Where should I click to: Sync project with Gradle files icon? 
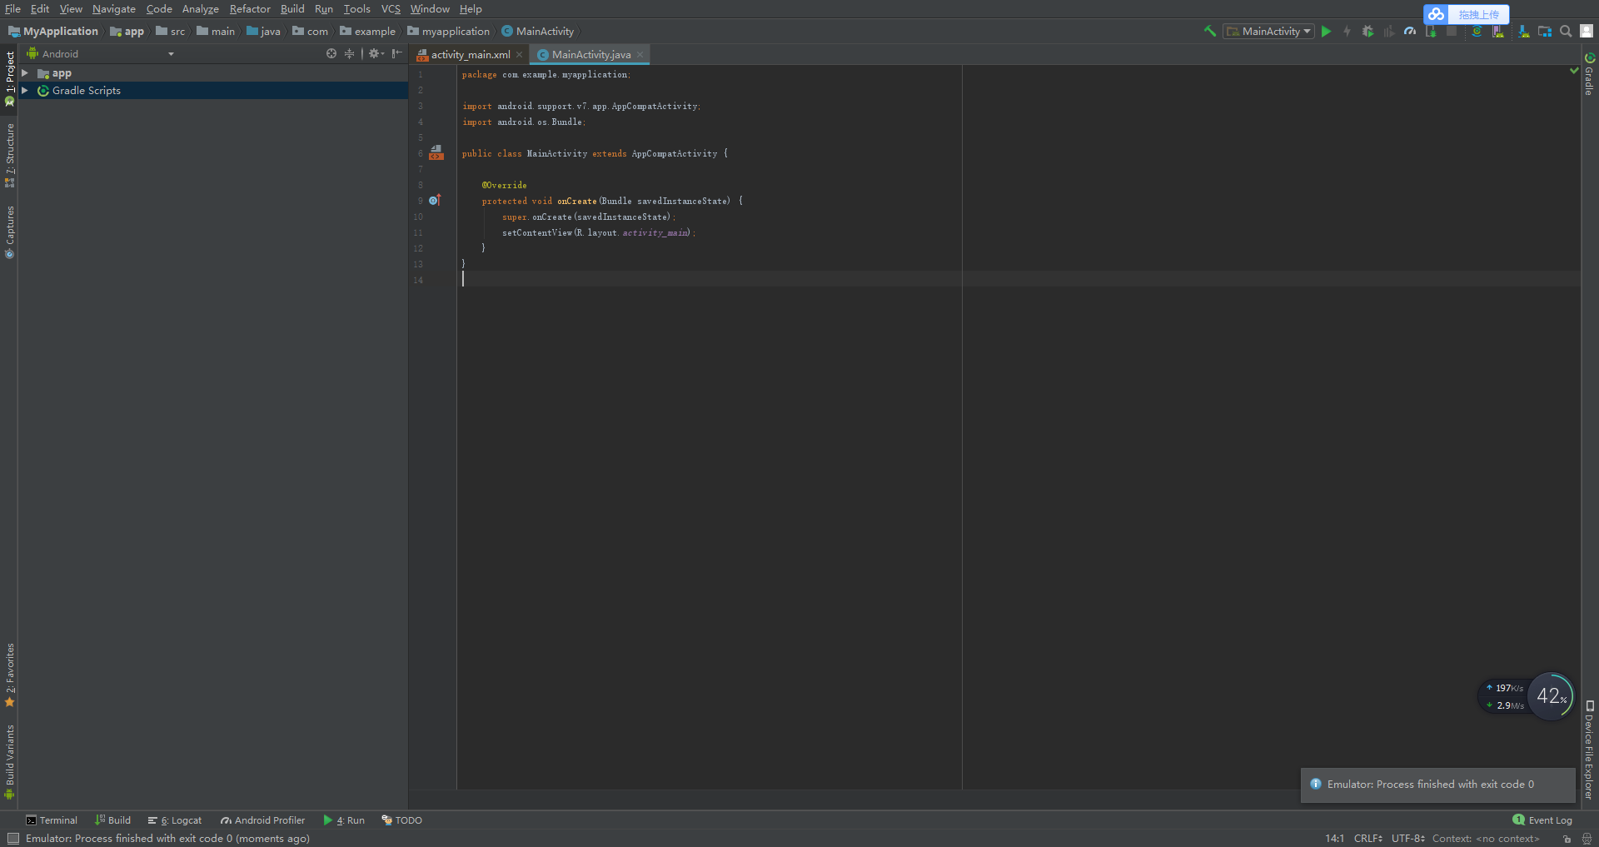[1477, 31]
